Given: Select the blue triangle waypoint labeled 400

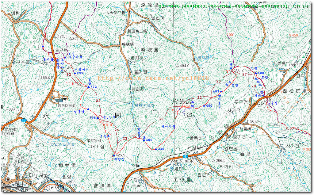Looking at the screenshot, I should [255, 73].
